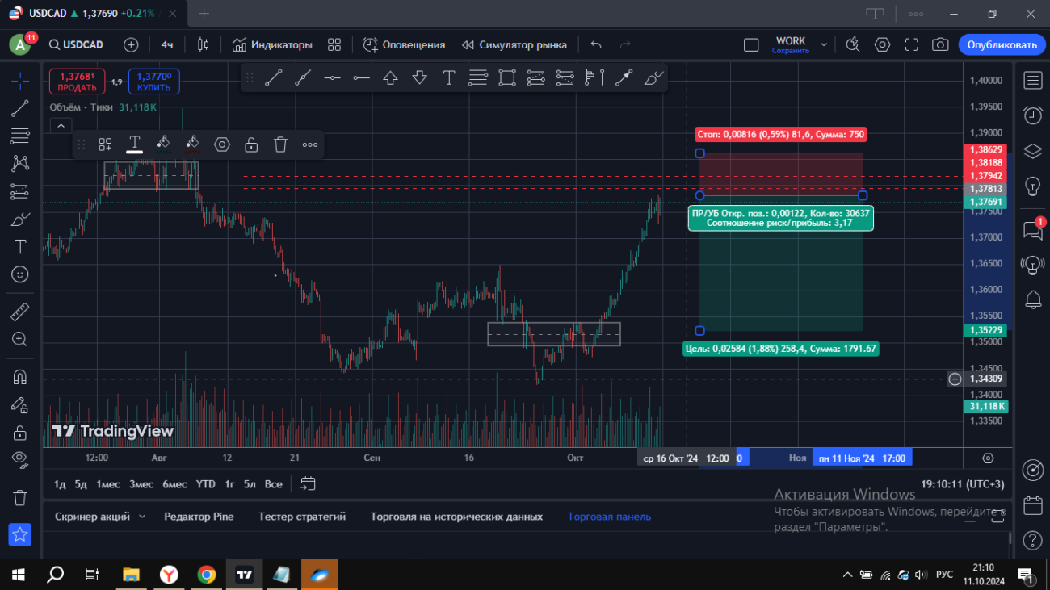
Task: Open the emoji icons tool in left sidebar
Action: pyautogui.click(x=20, y=274)
